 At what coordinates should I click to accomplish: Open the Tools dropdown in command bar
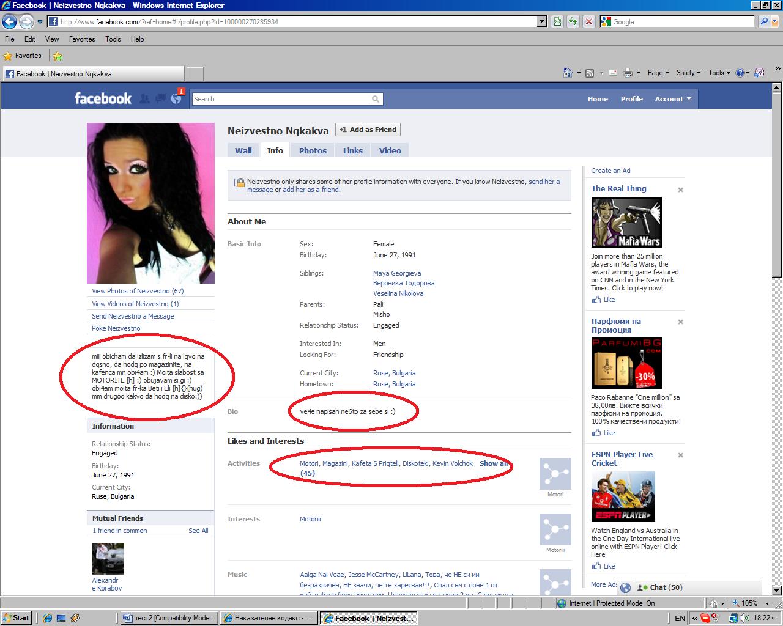719,73
